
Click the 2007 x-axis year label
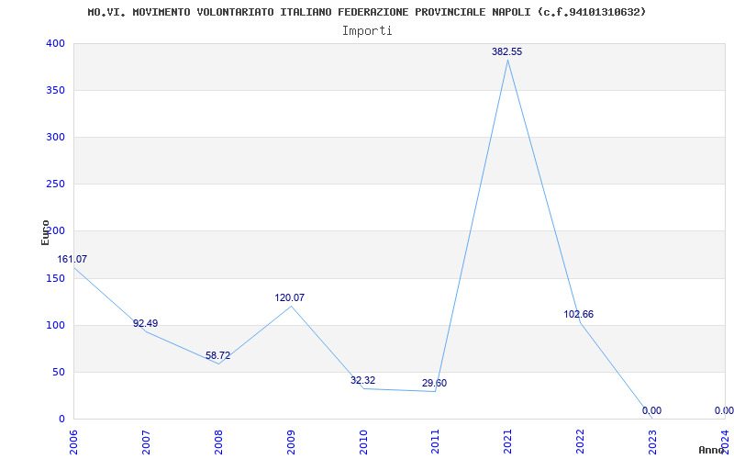click(146, 441)
